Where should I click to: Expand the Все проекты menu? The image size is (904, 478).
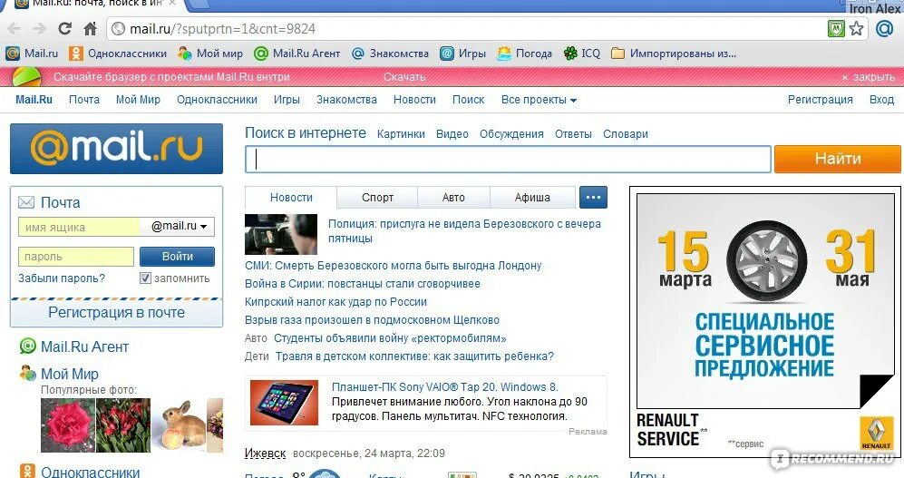539,100
